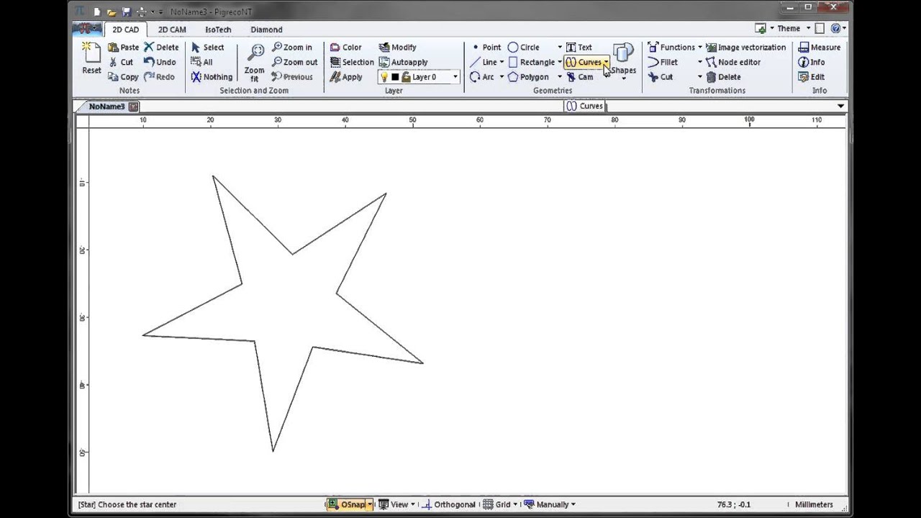Open the Info tool

[811, 62]
